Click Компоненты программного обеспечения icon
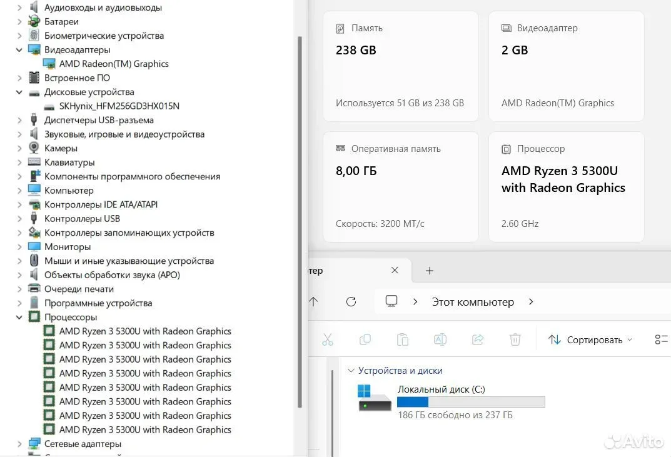 [x=34, y=176]
